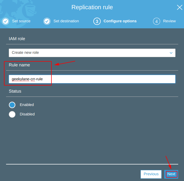Focus the Rule name input field
The image size is (184, 181).
(x=92, y=79)
